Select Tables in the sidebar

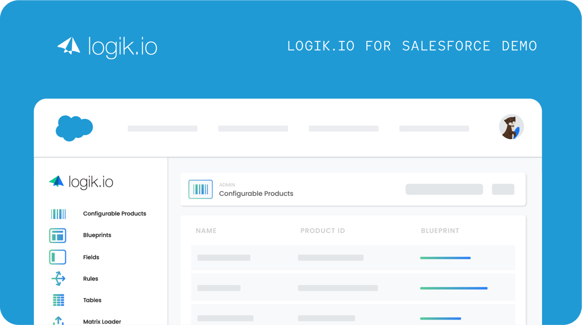[x=92, y=300]
